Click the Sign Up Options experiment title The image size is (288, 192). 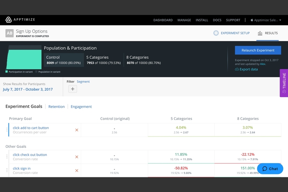point(32,31)
